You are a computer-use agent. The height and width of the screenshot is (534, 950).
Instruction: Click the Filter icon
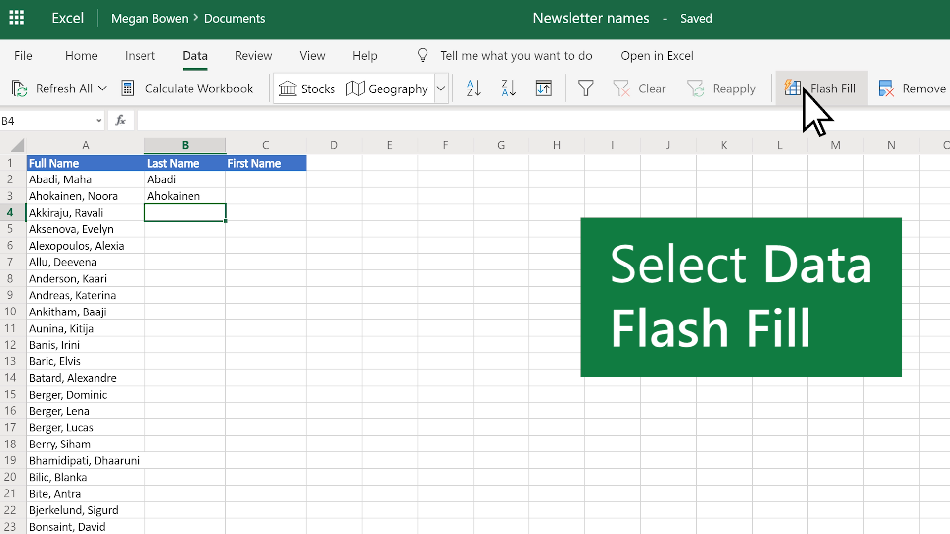point(586,88)
